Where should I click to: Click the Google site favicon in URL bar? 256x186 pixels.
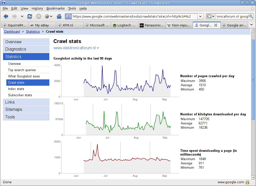point(68,16)
